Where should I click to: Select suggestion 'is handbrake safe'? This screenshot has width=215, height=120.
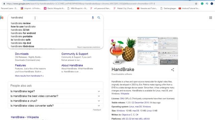pos(20,40)
